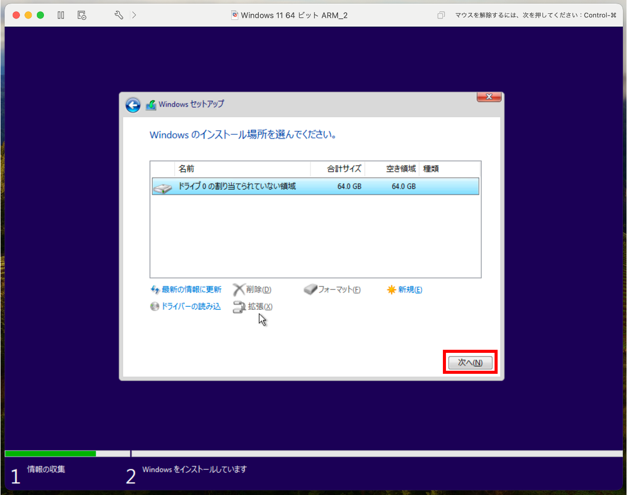The image size is (627, 495).
Task: Click the X icon beside 削除
Action: [239, 290]
